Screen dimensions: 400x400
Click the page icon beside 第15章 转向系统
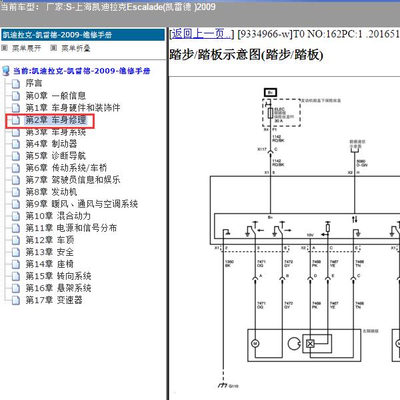16,276
